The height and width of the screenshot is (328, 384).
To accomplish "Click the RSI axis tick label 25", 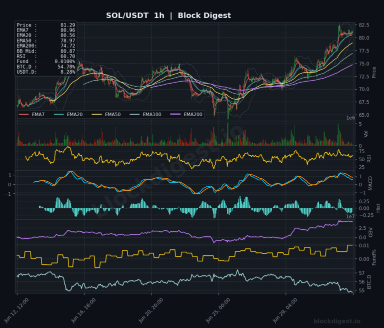I will point(361,167).
